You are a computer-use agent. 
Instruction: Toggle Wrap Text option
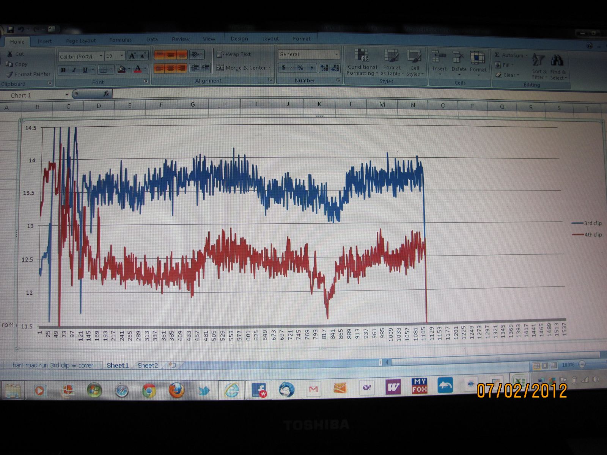pos(234,54)
